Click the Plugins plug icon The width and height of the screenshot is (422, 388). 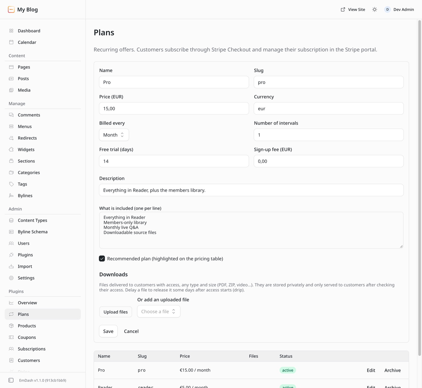[11, 255]
